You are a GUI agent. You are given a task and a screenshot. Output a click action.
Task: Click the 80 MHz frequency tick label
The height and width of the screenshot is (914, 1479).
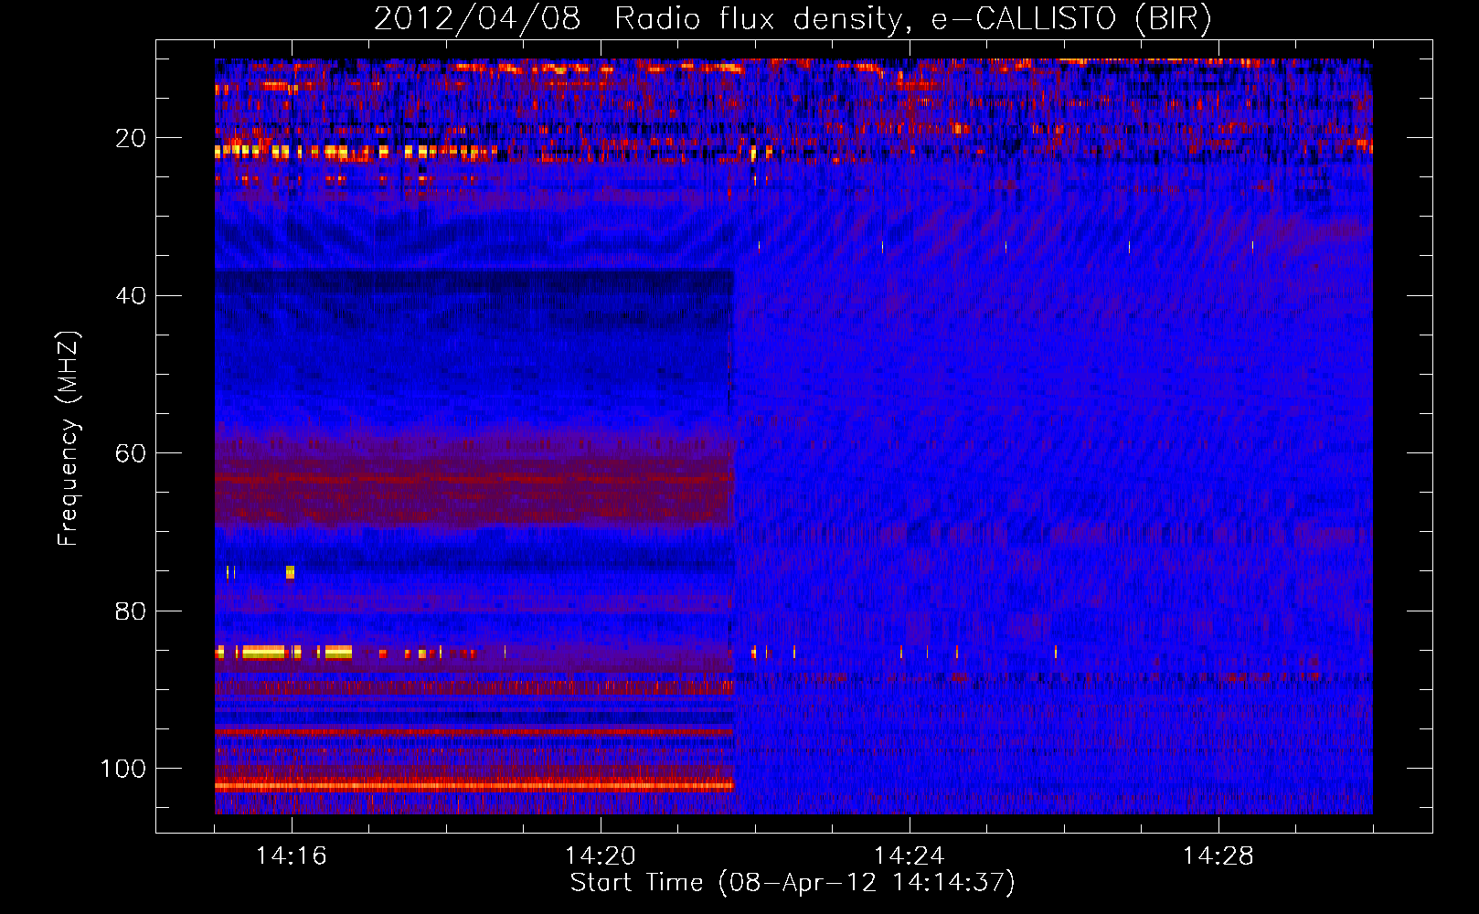click(x=131, y=611)
